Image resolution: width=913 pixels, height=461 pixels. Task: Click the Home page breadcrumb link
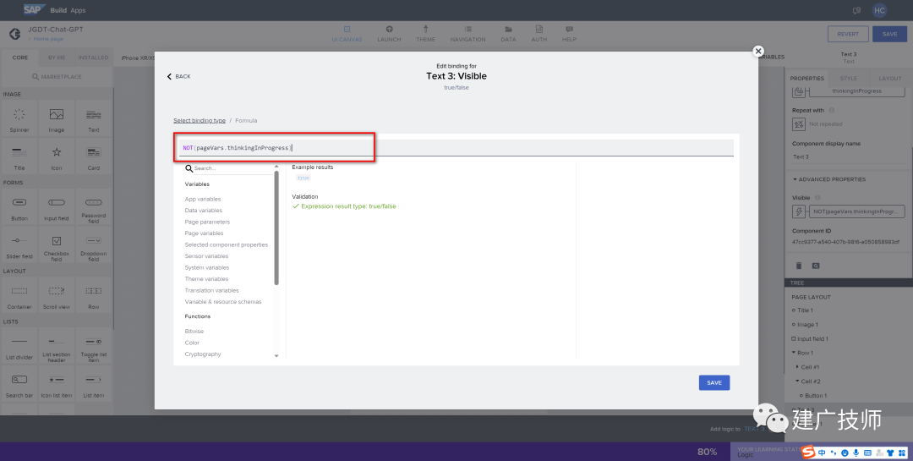(47, 39)
